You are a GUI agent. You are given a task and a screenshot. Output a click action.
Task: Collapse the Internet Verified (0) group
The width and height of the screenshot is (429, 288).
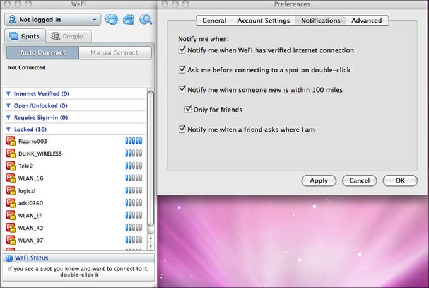[8, 94]
